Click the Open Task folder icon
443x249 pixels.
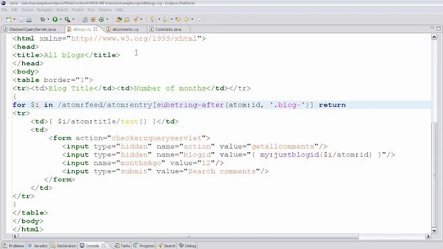coord(127,20)
